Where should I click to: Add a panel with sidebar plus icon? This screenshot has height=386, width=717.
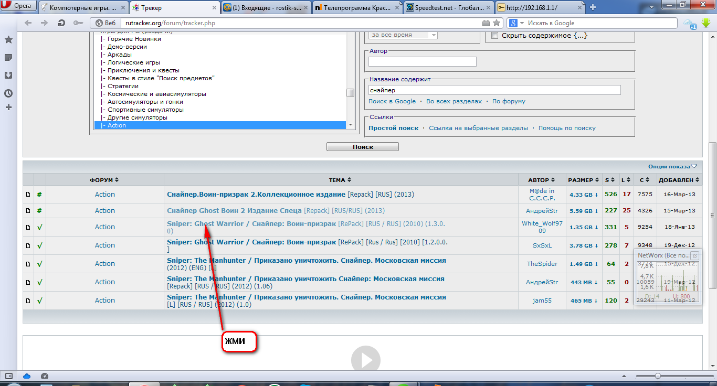[8, 108]
